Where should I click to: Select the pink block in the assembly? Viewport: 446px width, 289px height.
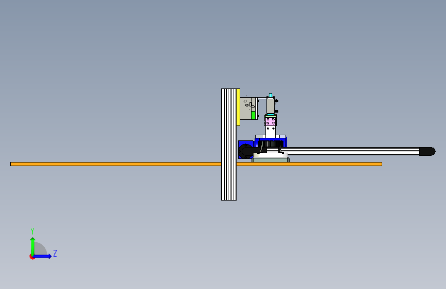(x=271, y=121)
